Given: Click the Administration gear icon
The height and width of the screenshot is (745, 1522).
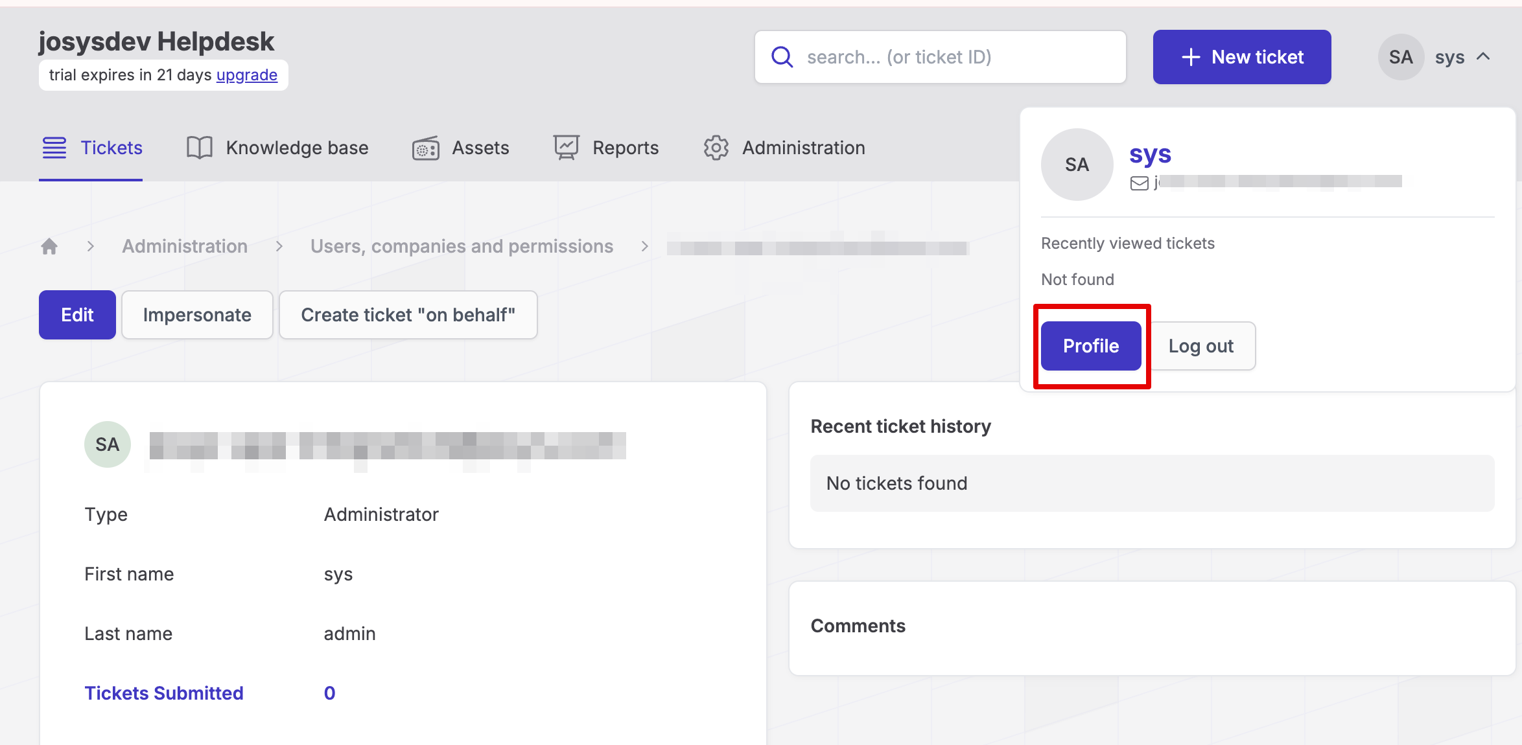Looking at the screenshot, I should click(716, 148).
